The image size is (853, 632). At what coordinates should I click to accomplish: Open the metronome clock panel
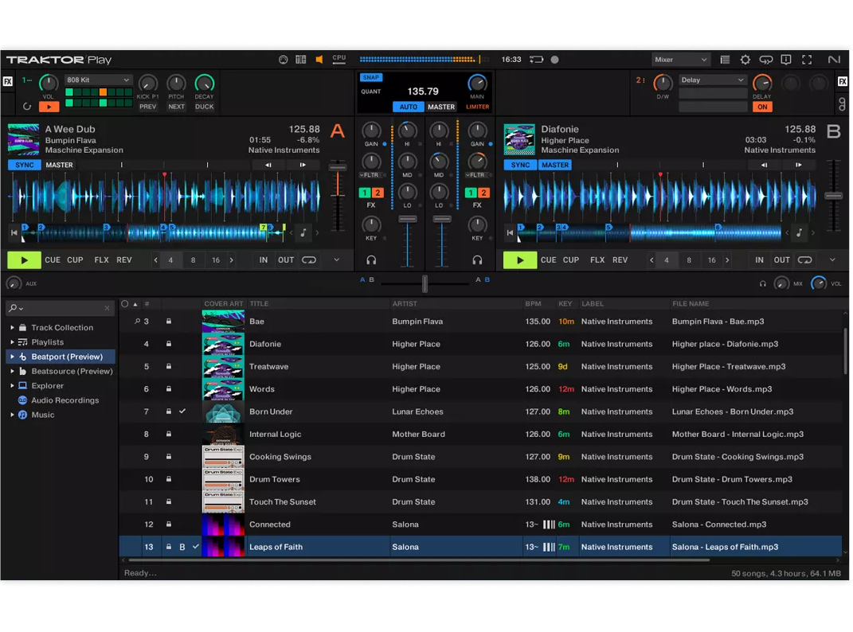(x=283, y=59)
